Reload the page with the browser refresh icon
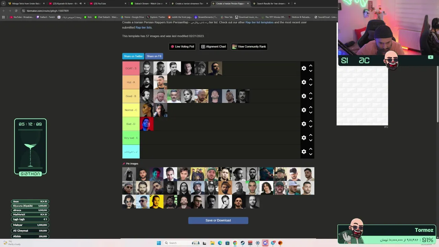The width and height of the screenshot is (439, 247). [x=16, y=11]
